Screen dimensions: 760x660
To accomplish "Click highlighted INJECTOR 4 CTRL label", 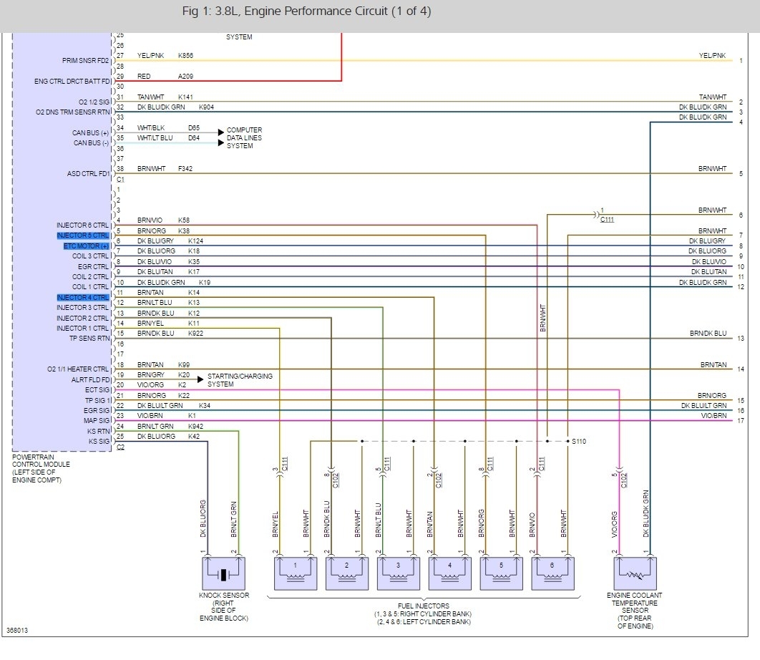I will [x=83, y=297].
